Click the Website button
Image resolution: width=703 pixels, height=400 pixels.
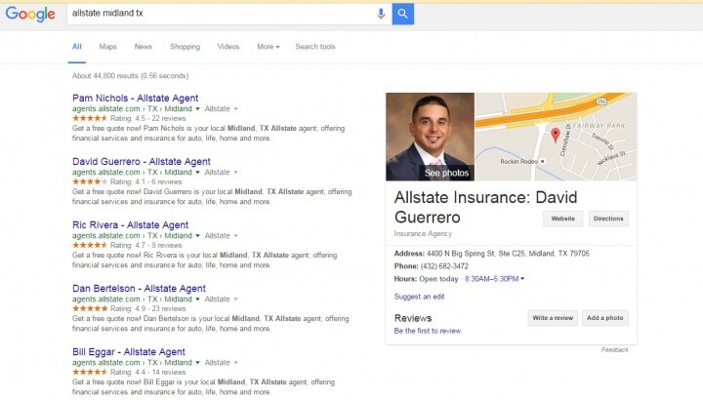(x=563, y=219)
